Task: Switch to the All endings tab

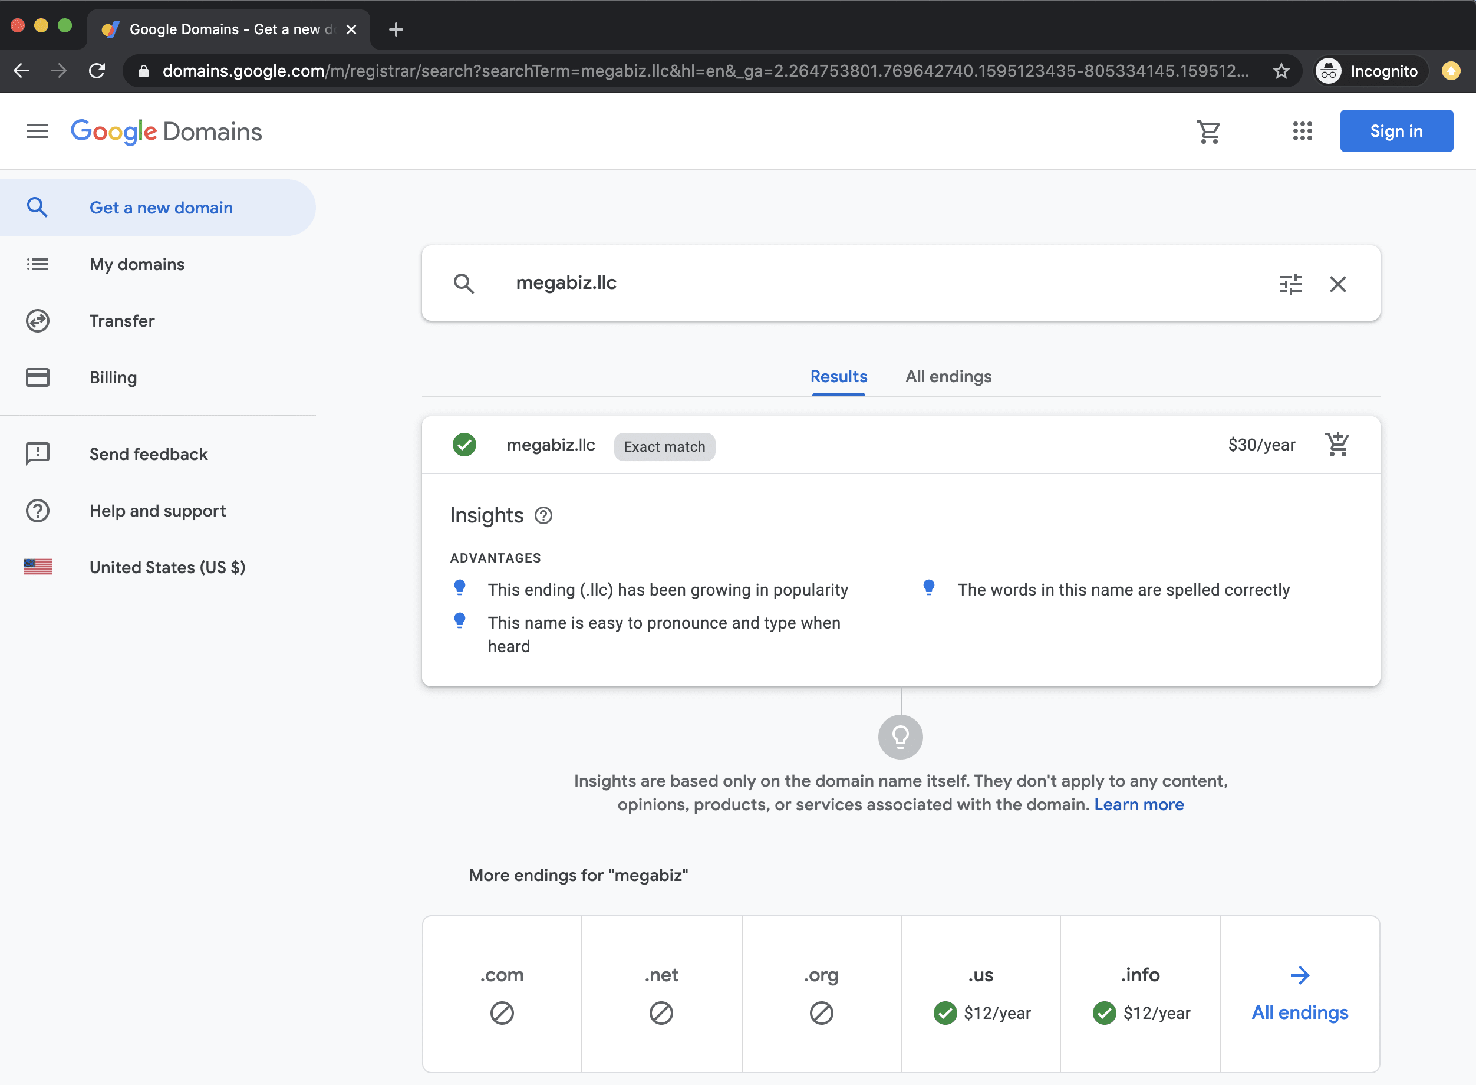Action: click(x=948, y=376)
